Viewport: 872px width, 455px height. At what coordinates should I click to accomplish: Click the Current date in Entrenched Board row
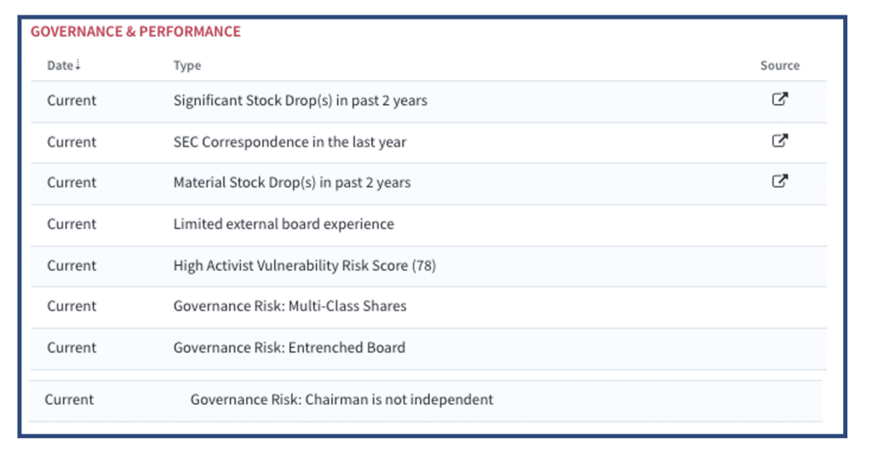coord(72,348)
